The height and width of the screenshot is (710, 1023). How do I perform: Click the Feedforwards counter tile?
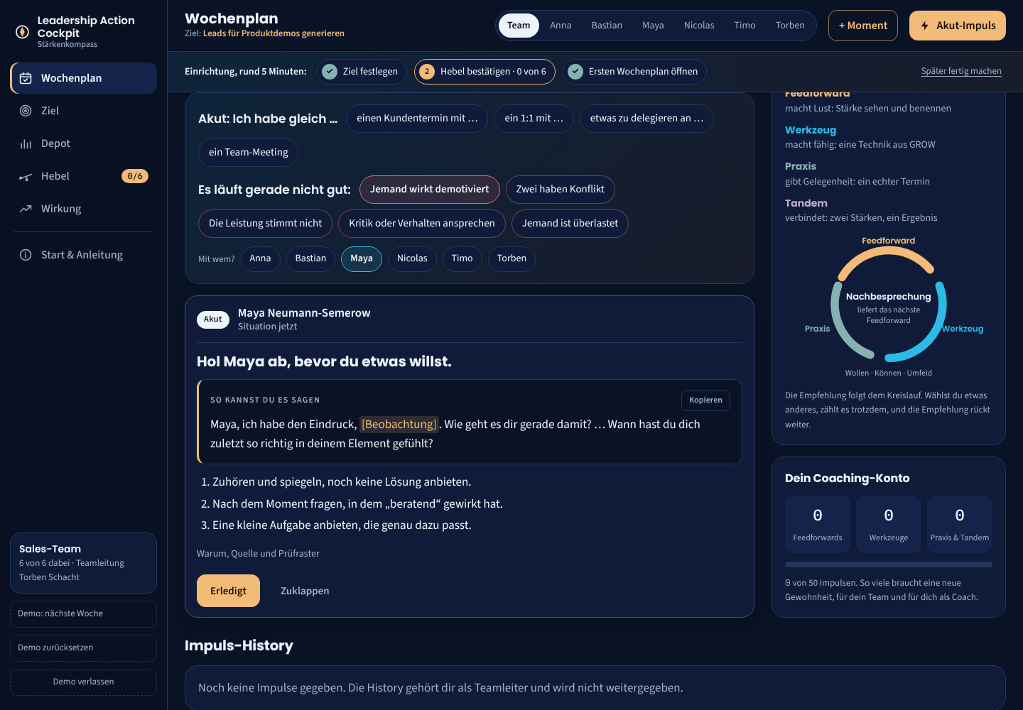coord(818,524)
